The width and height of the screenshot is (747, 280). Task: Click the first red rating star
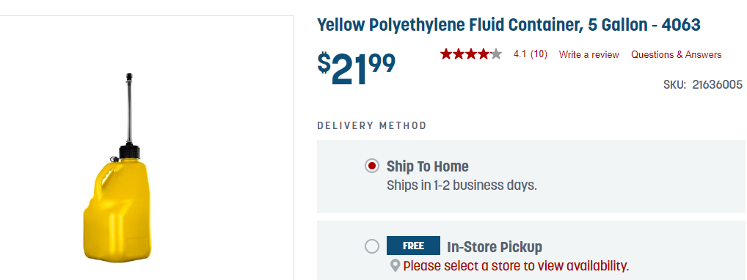tap(446, 54)
